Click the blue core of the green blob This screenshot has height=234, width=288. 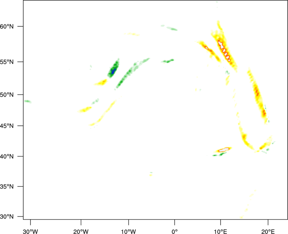point(113,71)
